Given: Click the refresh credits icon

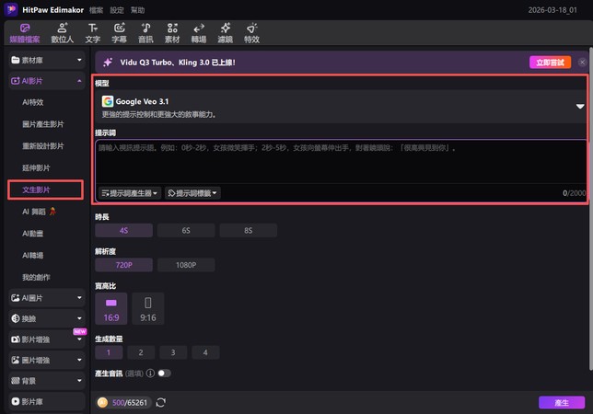Looking at the screenshot, I should pyautogui.click(x=161, y=403).
